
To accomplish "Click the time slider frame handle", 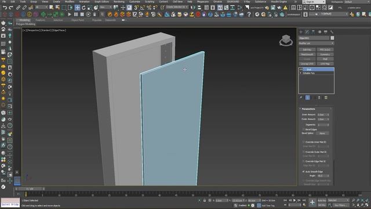I will 30,189.
